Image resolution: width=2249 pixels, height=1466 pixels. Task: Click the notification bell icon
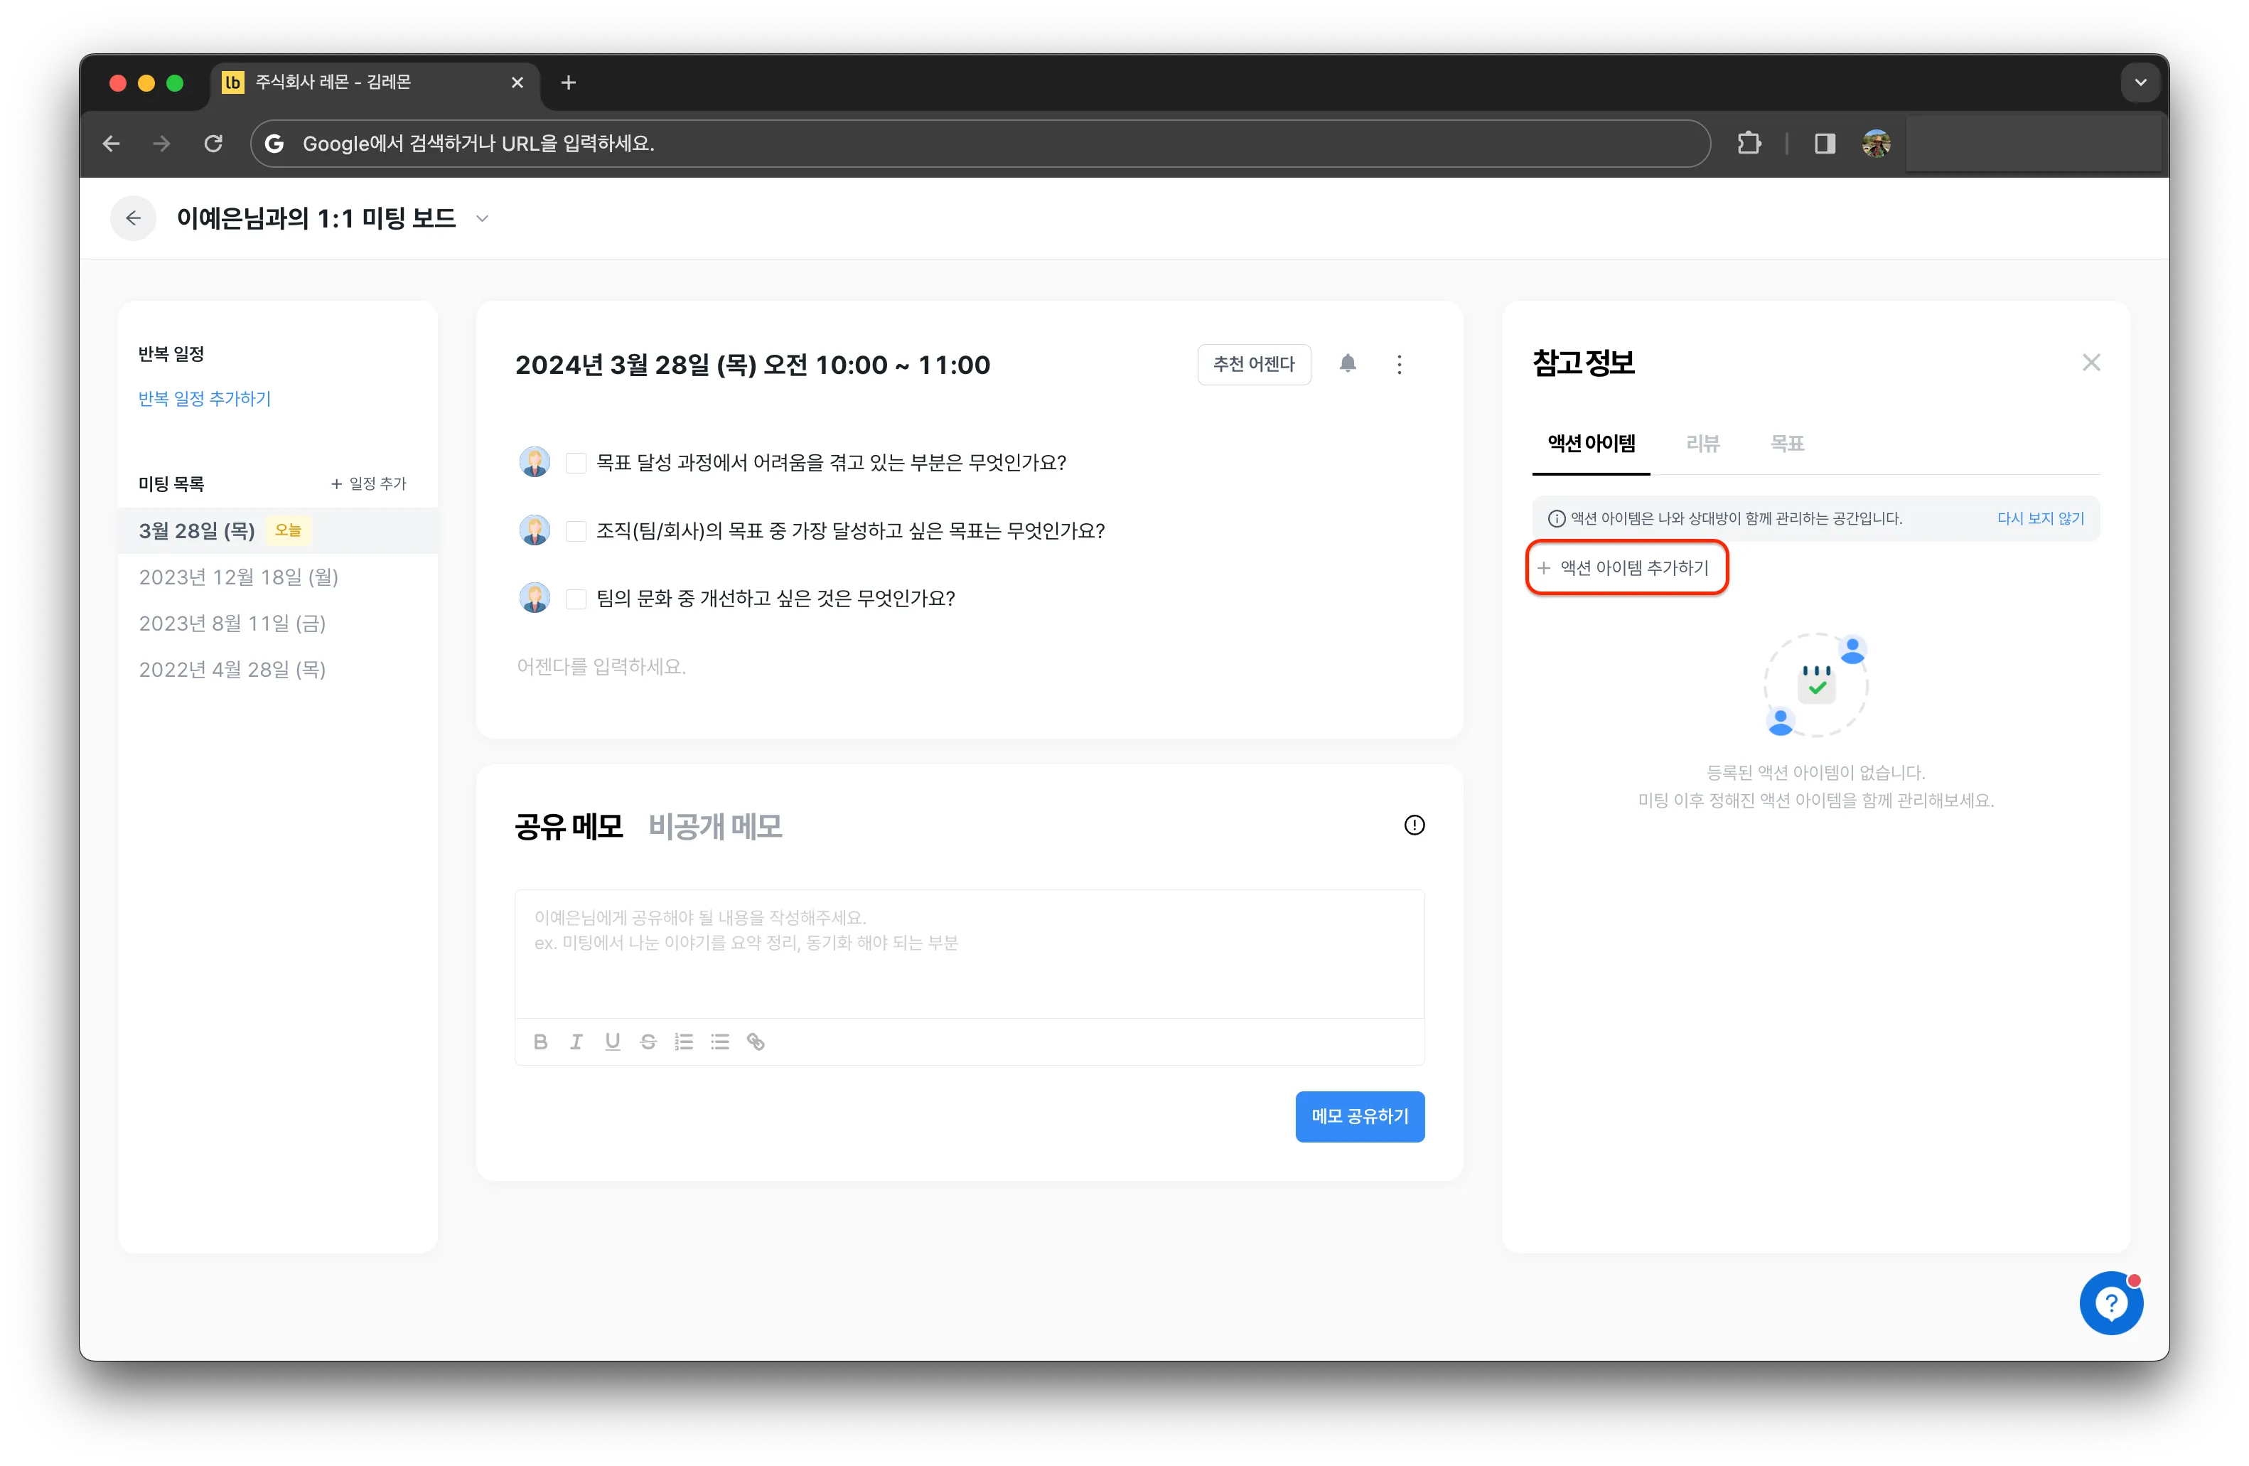click(1348, 364)
